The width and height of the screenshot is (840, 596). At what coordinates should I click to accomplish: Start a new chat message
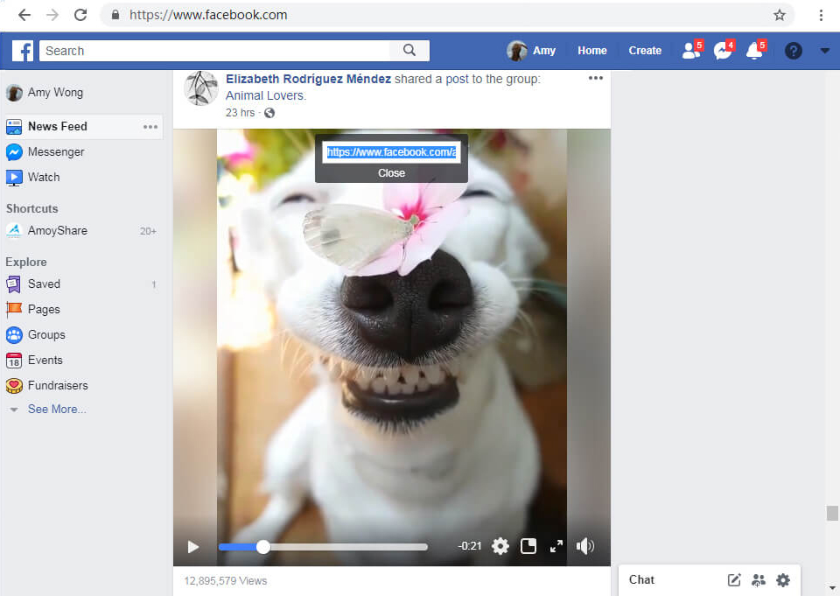pos(734,580)
